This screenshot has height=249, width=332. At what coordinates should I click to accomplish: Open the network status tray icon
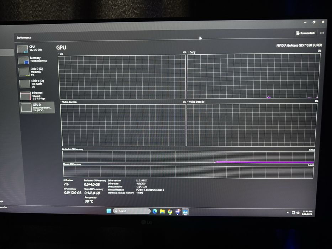click(x=293, y=213)
